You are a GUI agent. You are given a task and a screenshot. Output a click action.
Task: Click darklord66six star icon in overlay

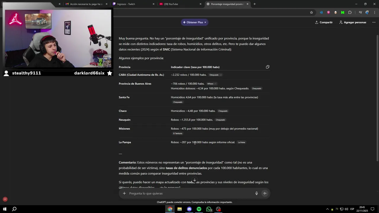(110, 73)
